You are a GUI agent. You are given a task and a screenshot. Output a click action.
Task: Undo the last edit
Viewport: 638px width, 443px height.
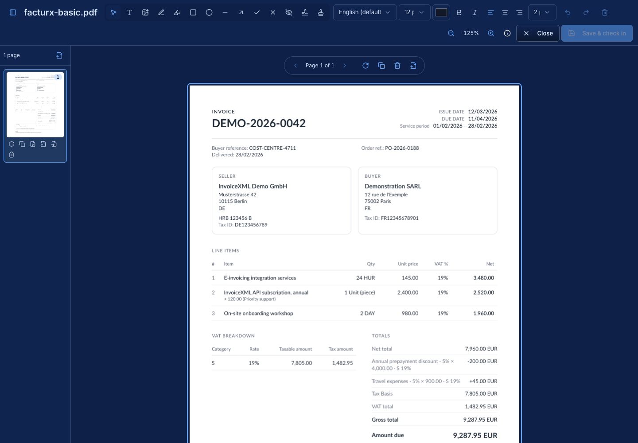568,12
